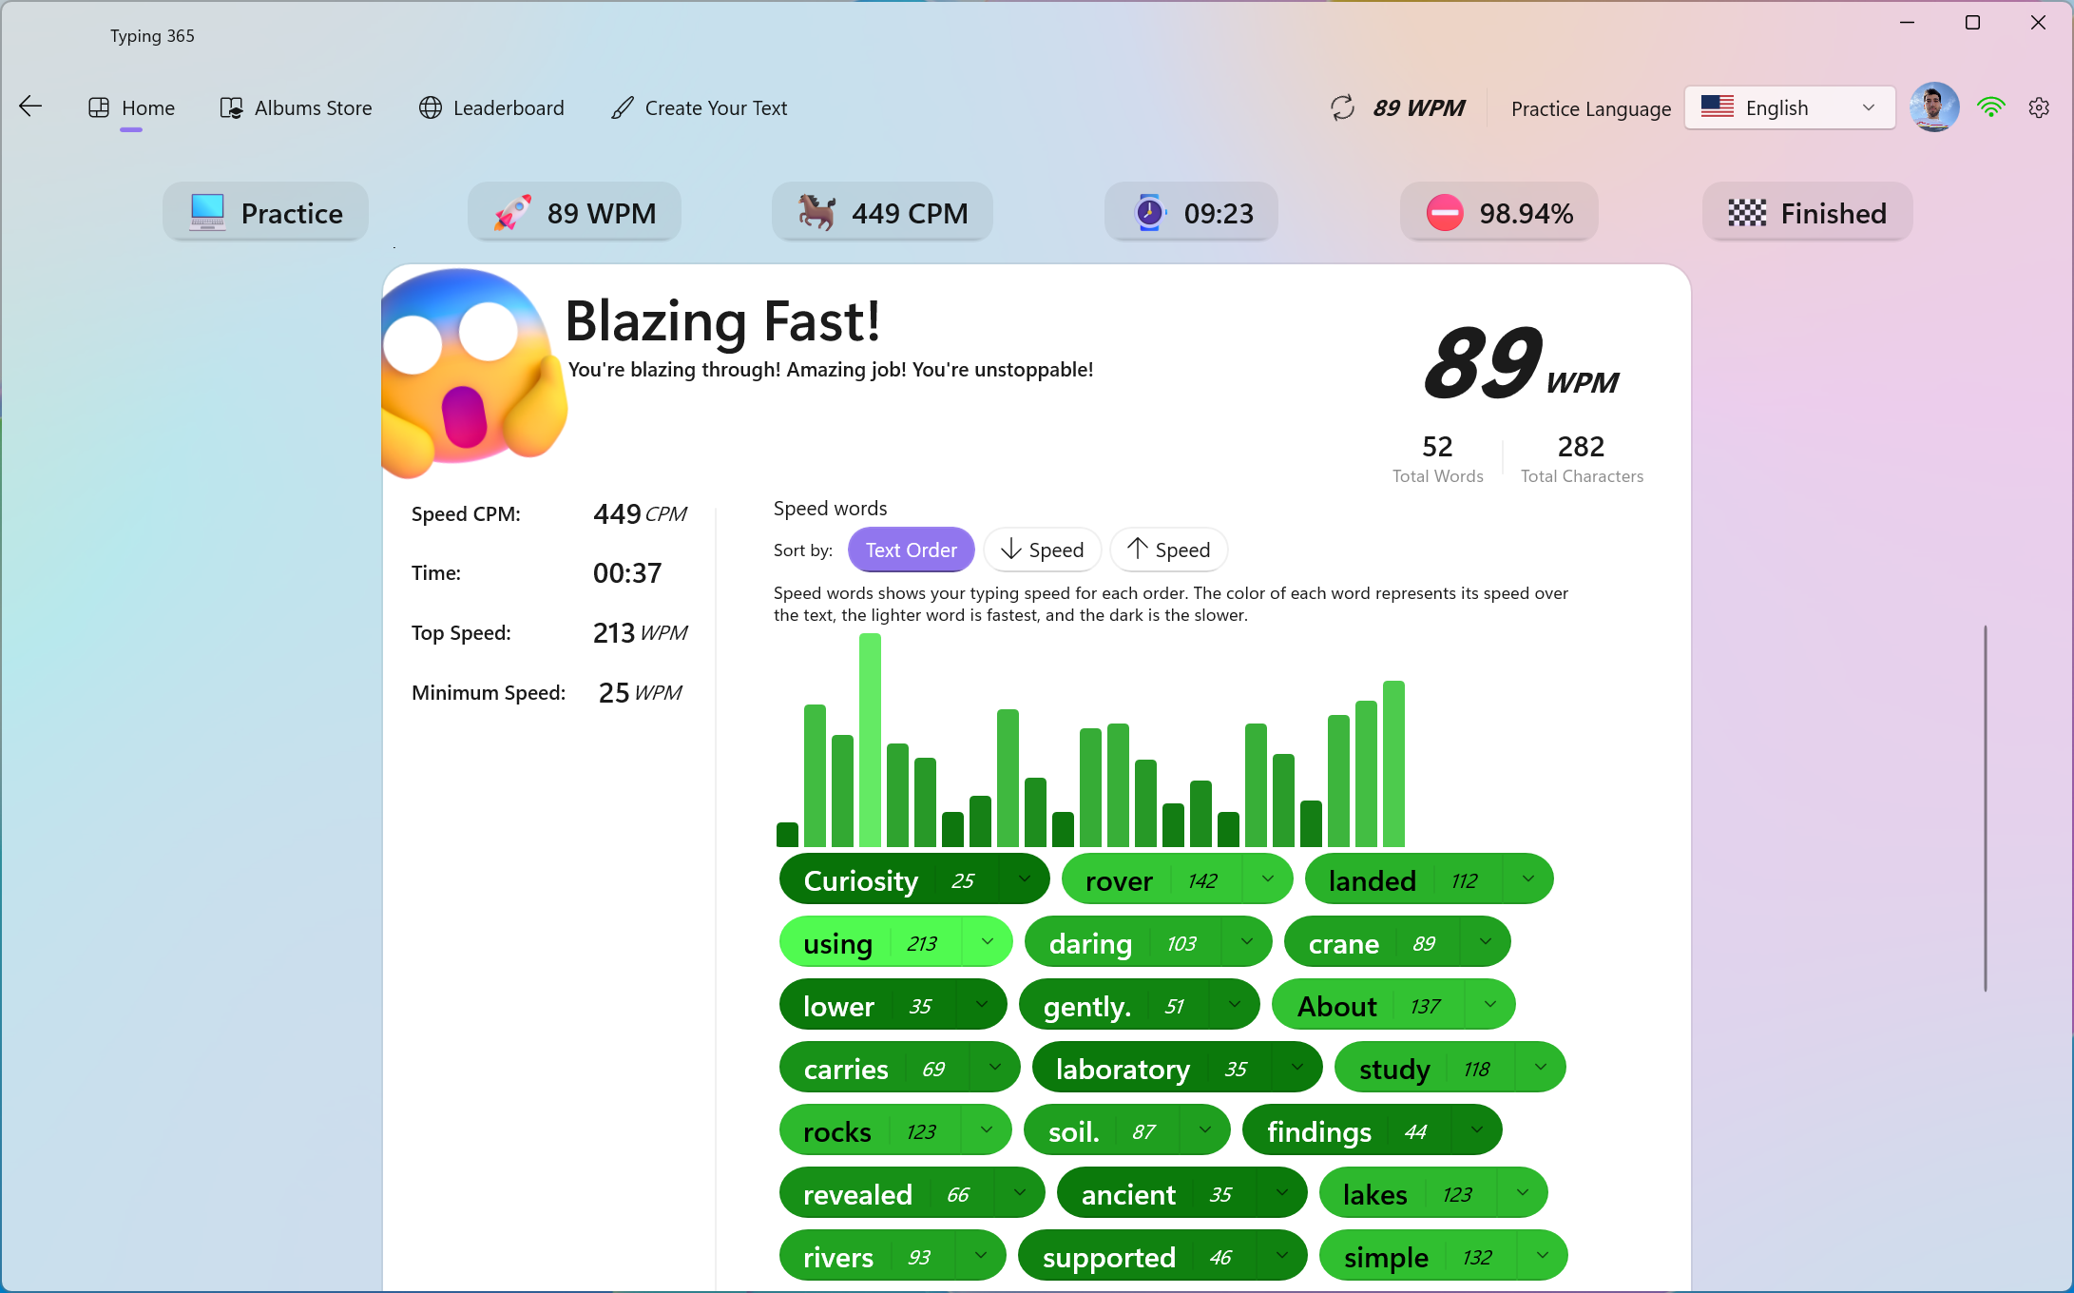Click the lower word chip
This screenshot has width=2074, height=1293.
(x=893, y=1005)
